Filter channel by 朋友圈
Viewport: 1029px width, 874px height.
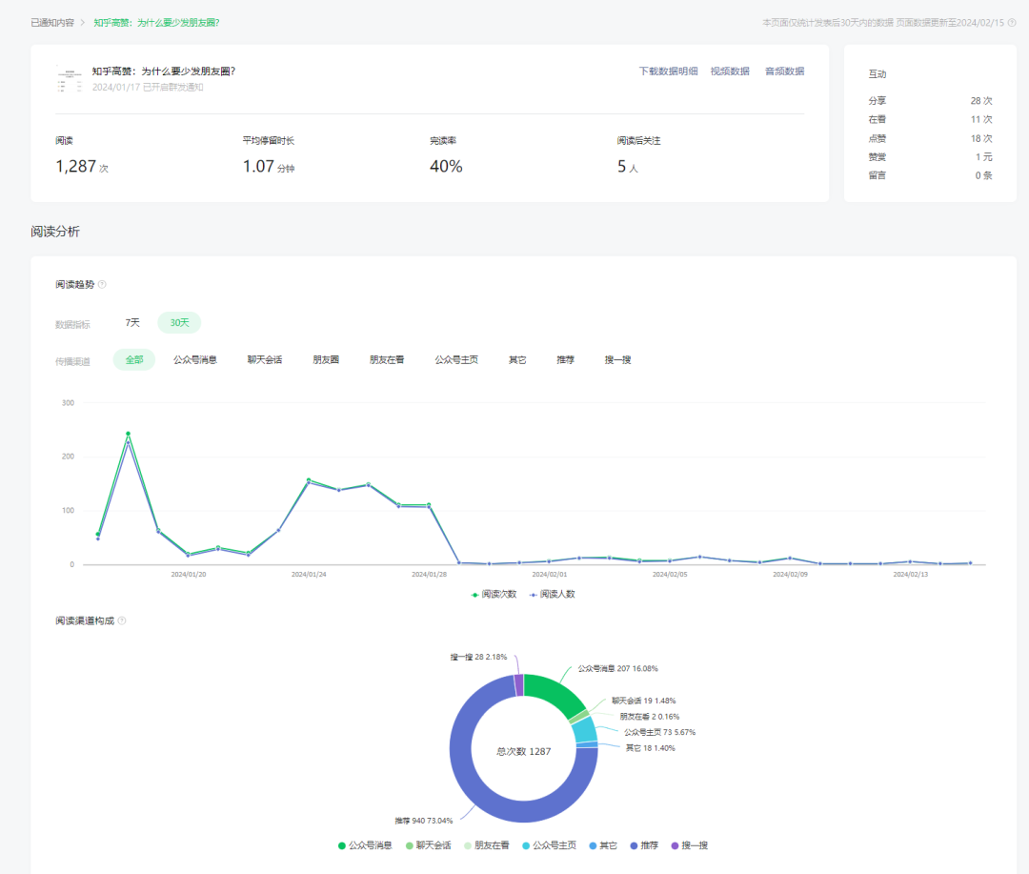[326, 360]
